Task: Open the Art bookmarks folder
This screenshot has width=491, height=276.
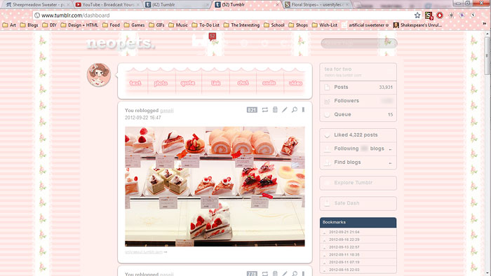Action: pos(9,25)
